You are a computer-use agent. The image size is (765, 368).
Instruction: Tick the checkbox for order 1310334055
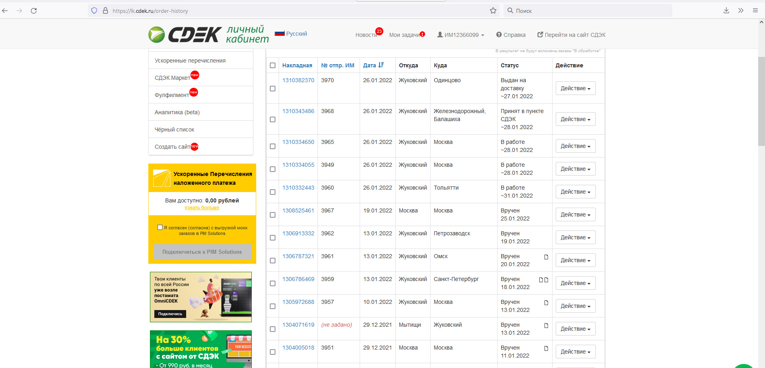(x=273, y=169)
